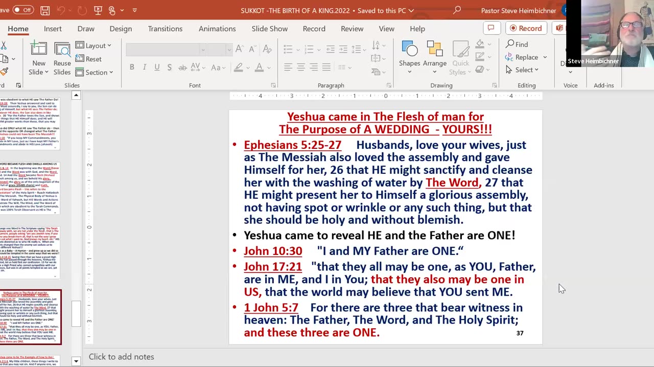This screenshot has width=654, height=367.
Task: Toggle Bold formatting
Action: pyautogui.click(x=132, y=67)
